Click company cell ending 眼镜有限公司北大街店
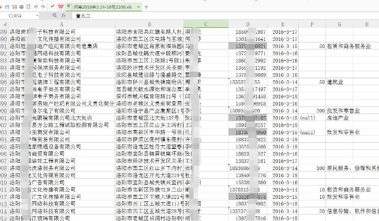379x221 pixels. tap(62, 118)
